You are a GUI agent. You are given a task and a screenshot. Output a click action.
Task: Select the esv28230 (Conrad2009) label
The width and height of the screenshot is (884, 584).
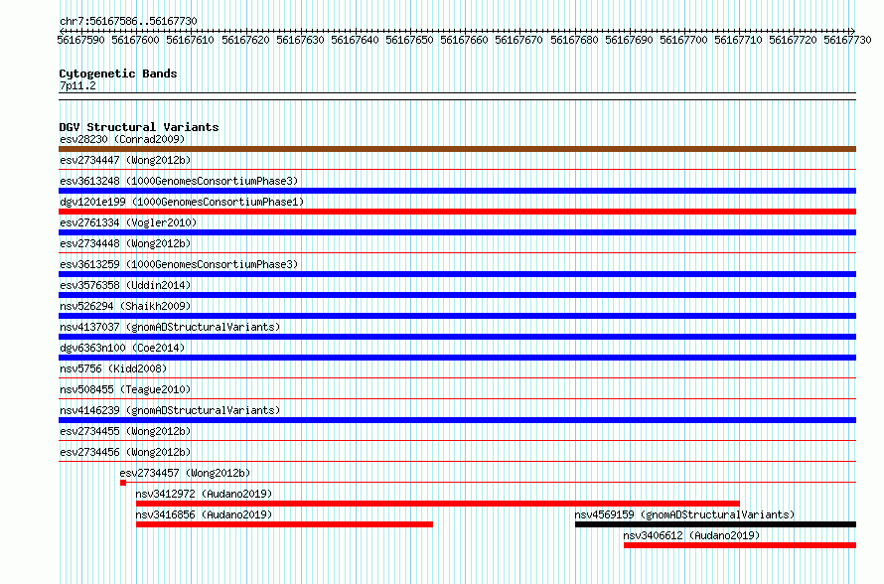122,139
